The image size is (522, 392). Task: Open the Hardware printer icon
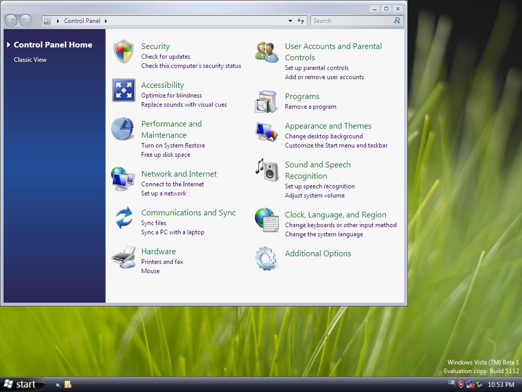123,257
